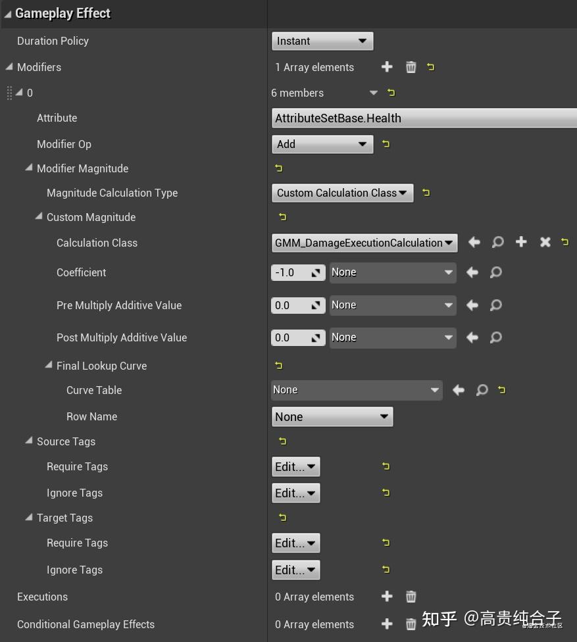Add a Conditional Gameplay Effects element
This screenshot has height=642, width=577.
click(387, 624)
